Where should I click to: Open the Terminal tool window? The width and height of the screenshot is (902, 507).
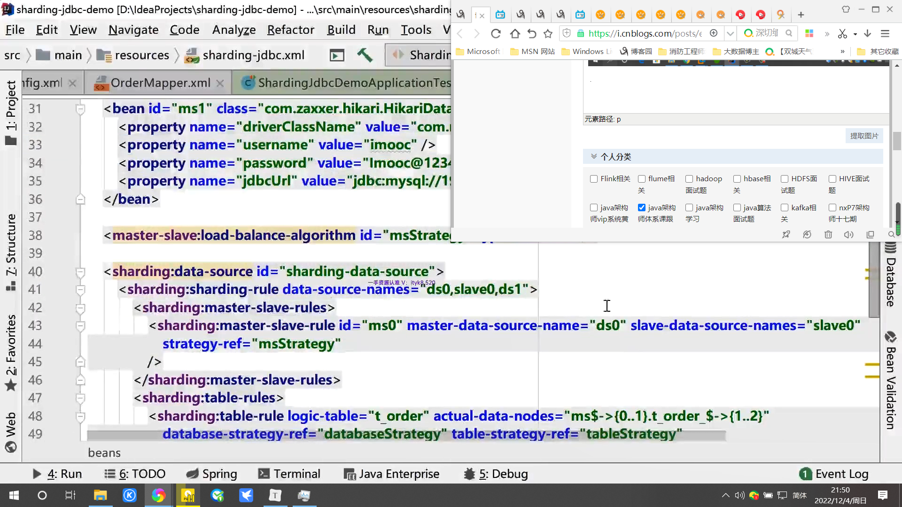point(290,474)
